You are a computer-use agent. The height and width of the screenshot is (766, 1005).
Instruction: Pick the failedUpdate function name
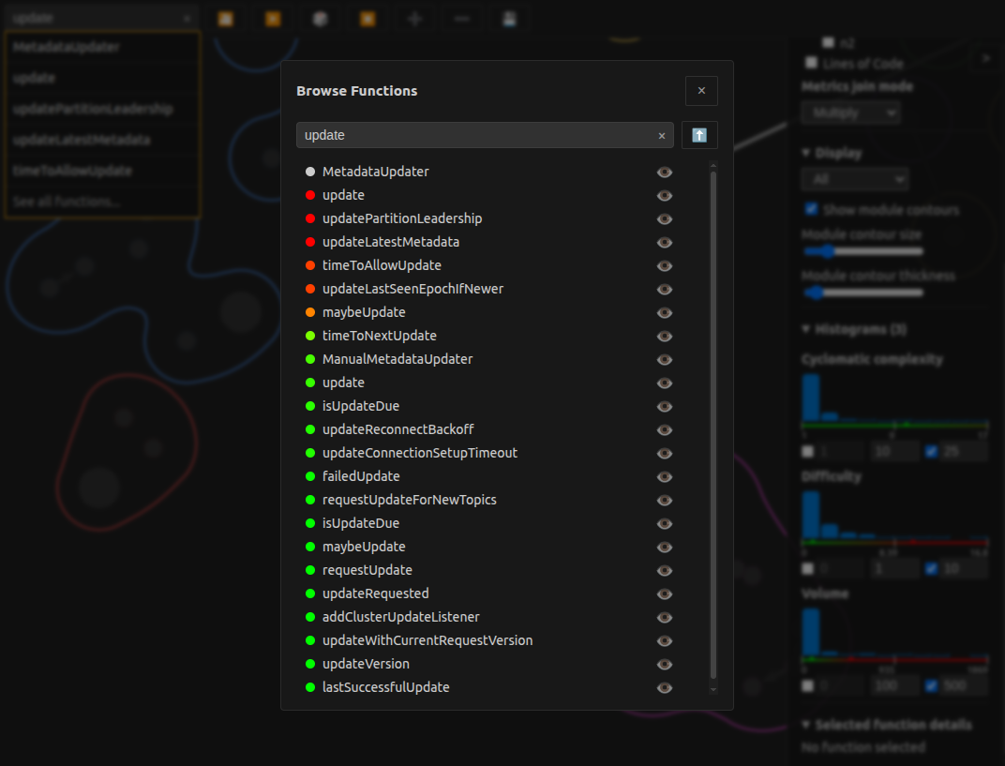point(361,476)
